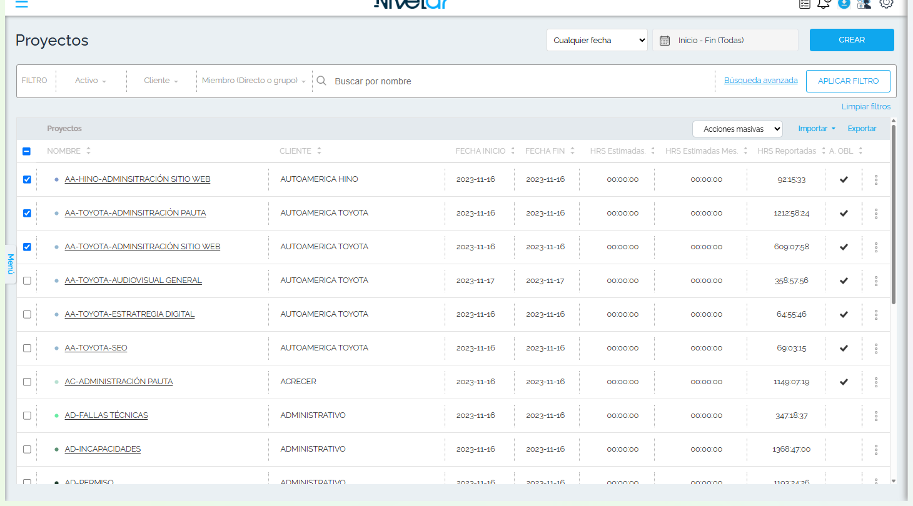Open the support agent icon
This screenshot has width=913, height=506.
pyautogui.click(x=864, y=4)
